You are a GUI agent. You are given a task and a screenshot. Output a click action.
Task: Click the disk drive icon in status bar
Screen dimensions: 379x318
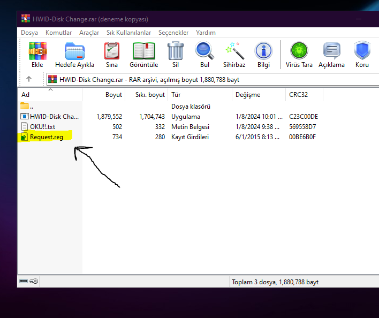click(24, 281)
